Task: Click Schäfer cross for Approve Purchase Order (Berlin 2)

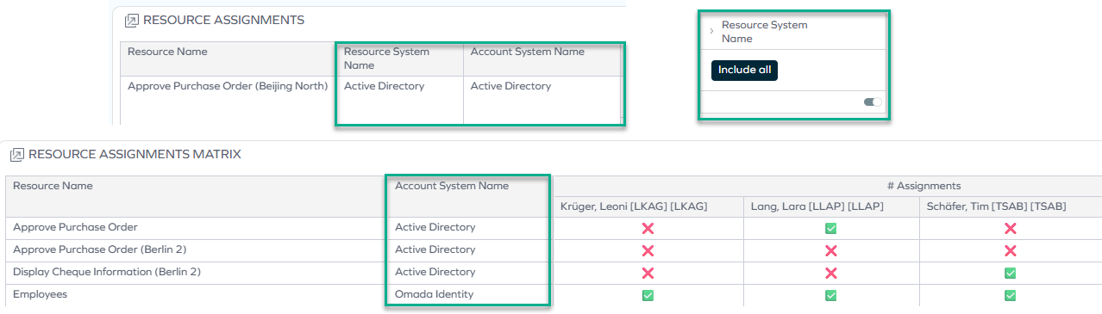Action: tap(1011, 250)
